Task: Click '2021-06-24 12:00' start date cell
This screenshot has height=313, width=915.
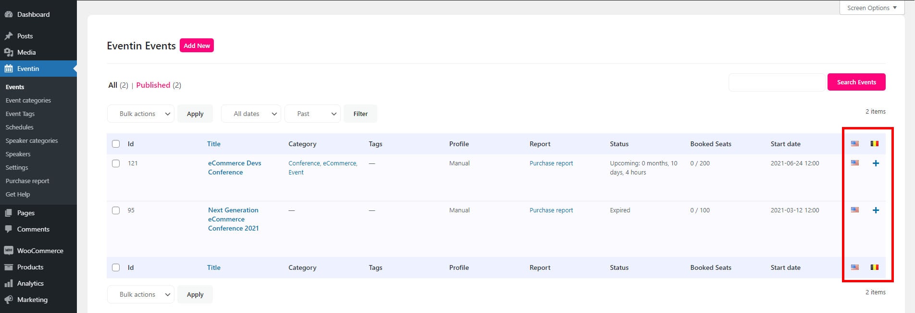Action: (x=795, y=163)
